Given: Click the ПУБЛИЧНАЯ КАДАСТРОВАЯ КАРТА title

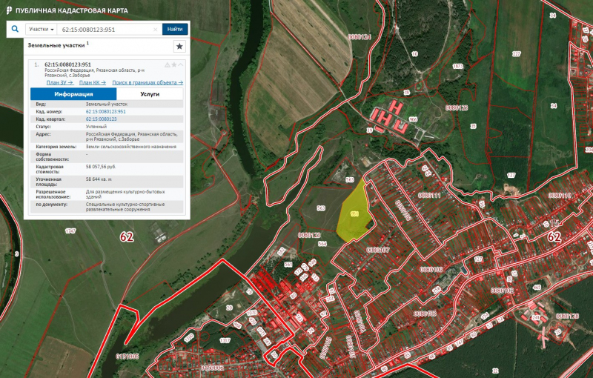Looking at the screenshot, I should [x=71, y=10].
